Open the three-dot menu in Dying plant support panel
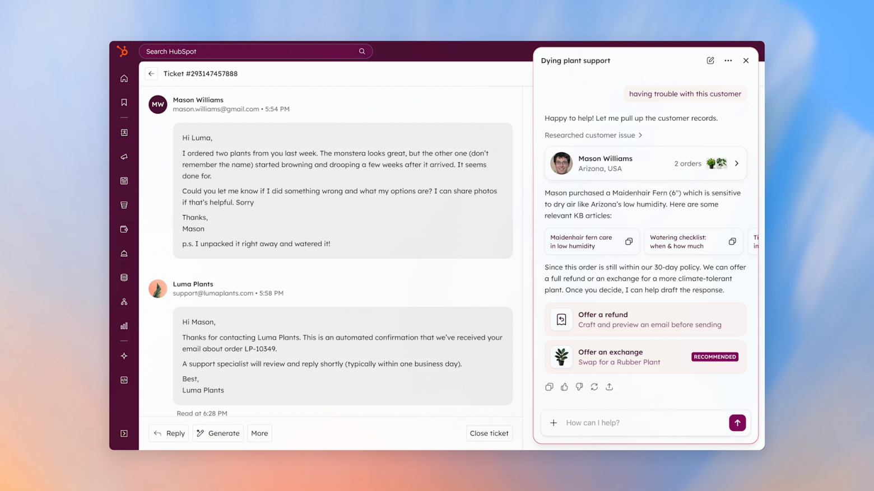Image resolution: width=874 pixels, height=491 pixels. pos(728,60)
